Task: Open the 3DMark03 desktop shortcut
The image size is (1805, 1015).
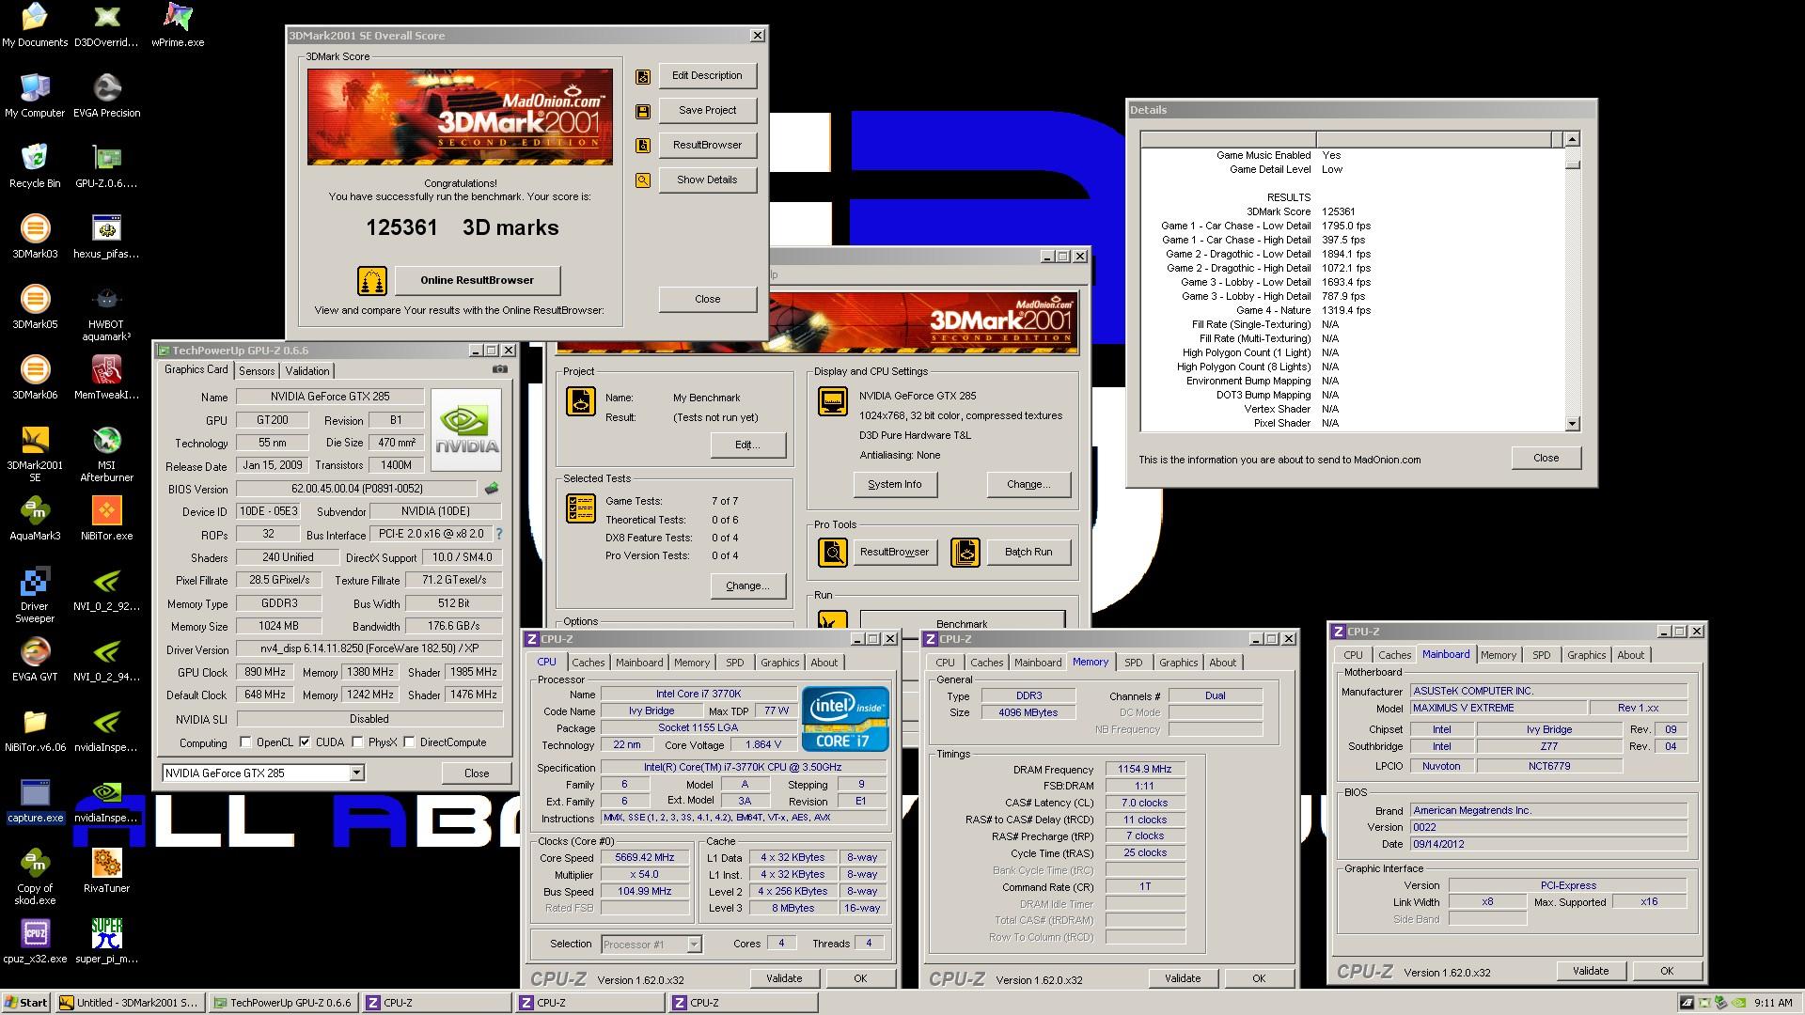Action: pos(35,237)
